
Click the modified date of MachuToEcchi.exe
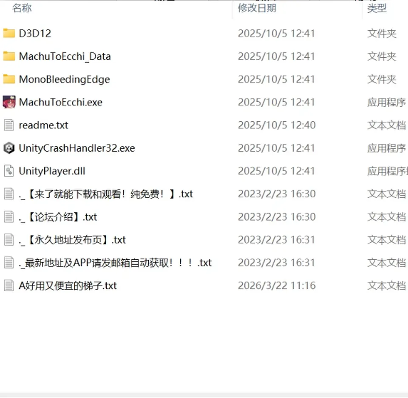(x=276, y=102)
